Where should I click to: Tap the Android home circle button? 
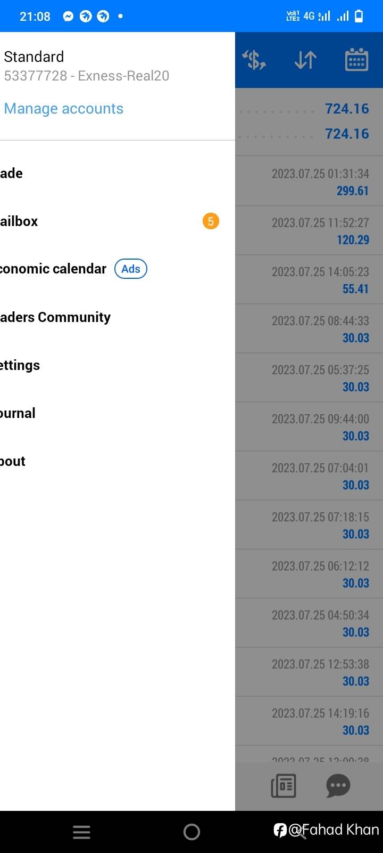click(x=191, y=832)
